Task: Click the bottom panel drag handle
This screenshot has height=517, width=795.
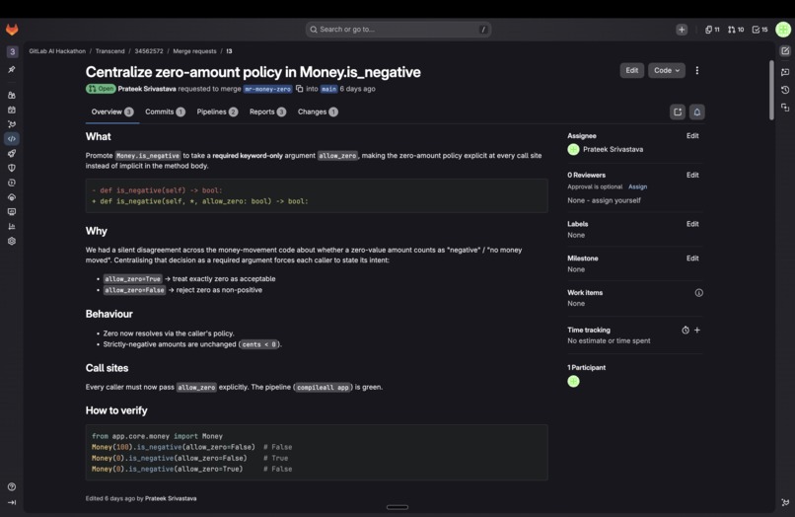Action: click(397, 507)
